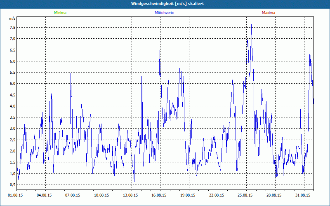Click the 5,0 y-axis value
Image resolution: width=330 pixels, height=206 pixels.
coord(13,84)
